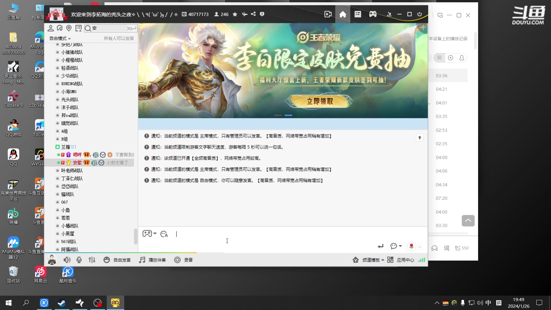
Task: Open the chat sessions icon next to contacts
Action: [x=60, y=28]
